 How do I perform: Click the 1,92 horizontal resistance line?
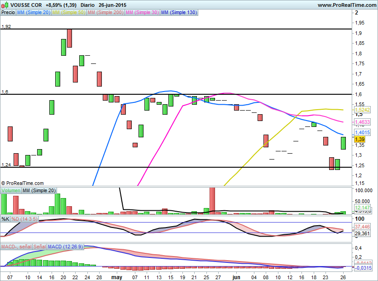point(176,29)
